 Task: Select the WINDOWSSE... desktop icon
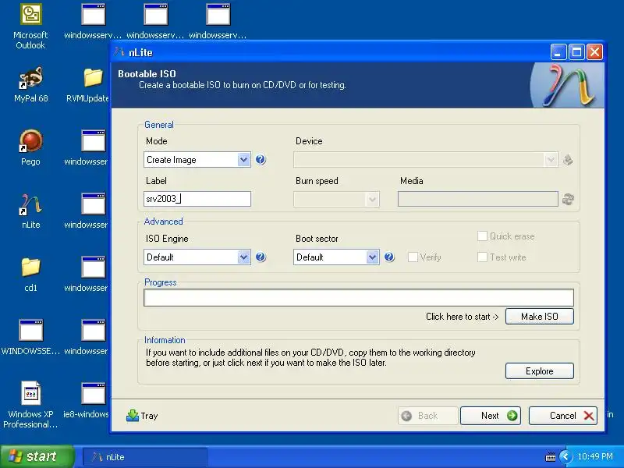(30, 338)
